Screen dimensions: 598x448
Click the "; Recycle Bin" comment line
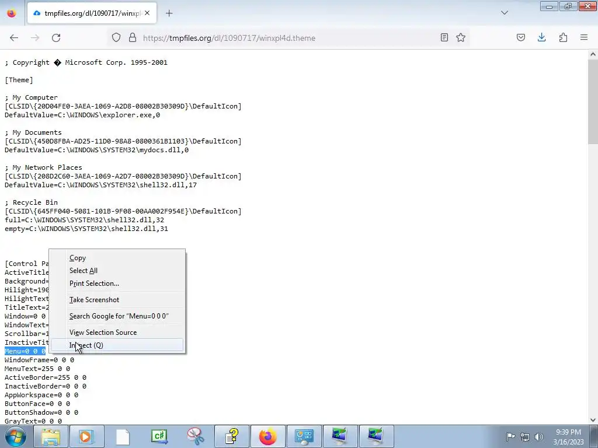tap(32, 202)
